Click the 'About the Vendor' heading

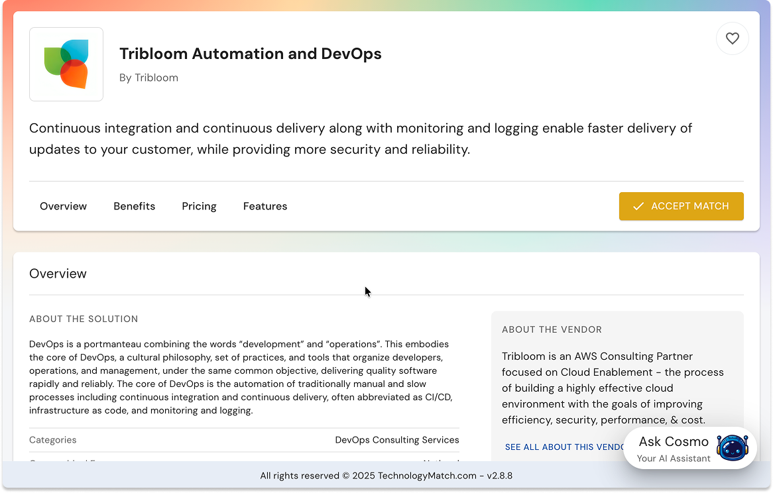552,330
